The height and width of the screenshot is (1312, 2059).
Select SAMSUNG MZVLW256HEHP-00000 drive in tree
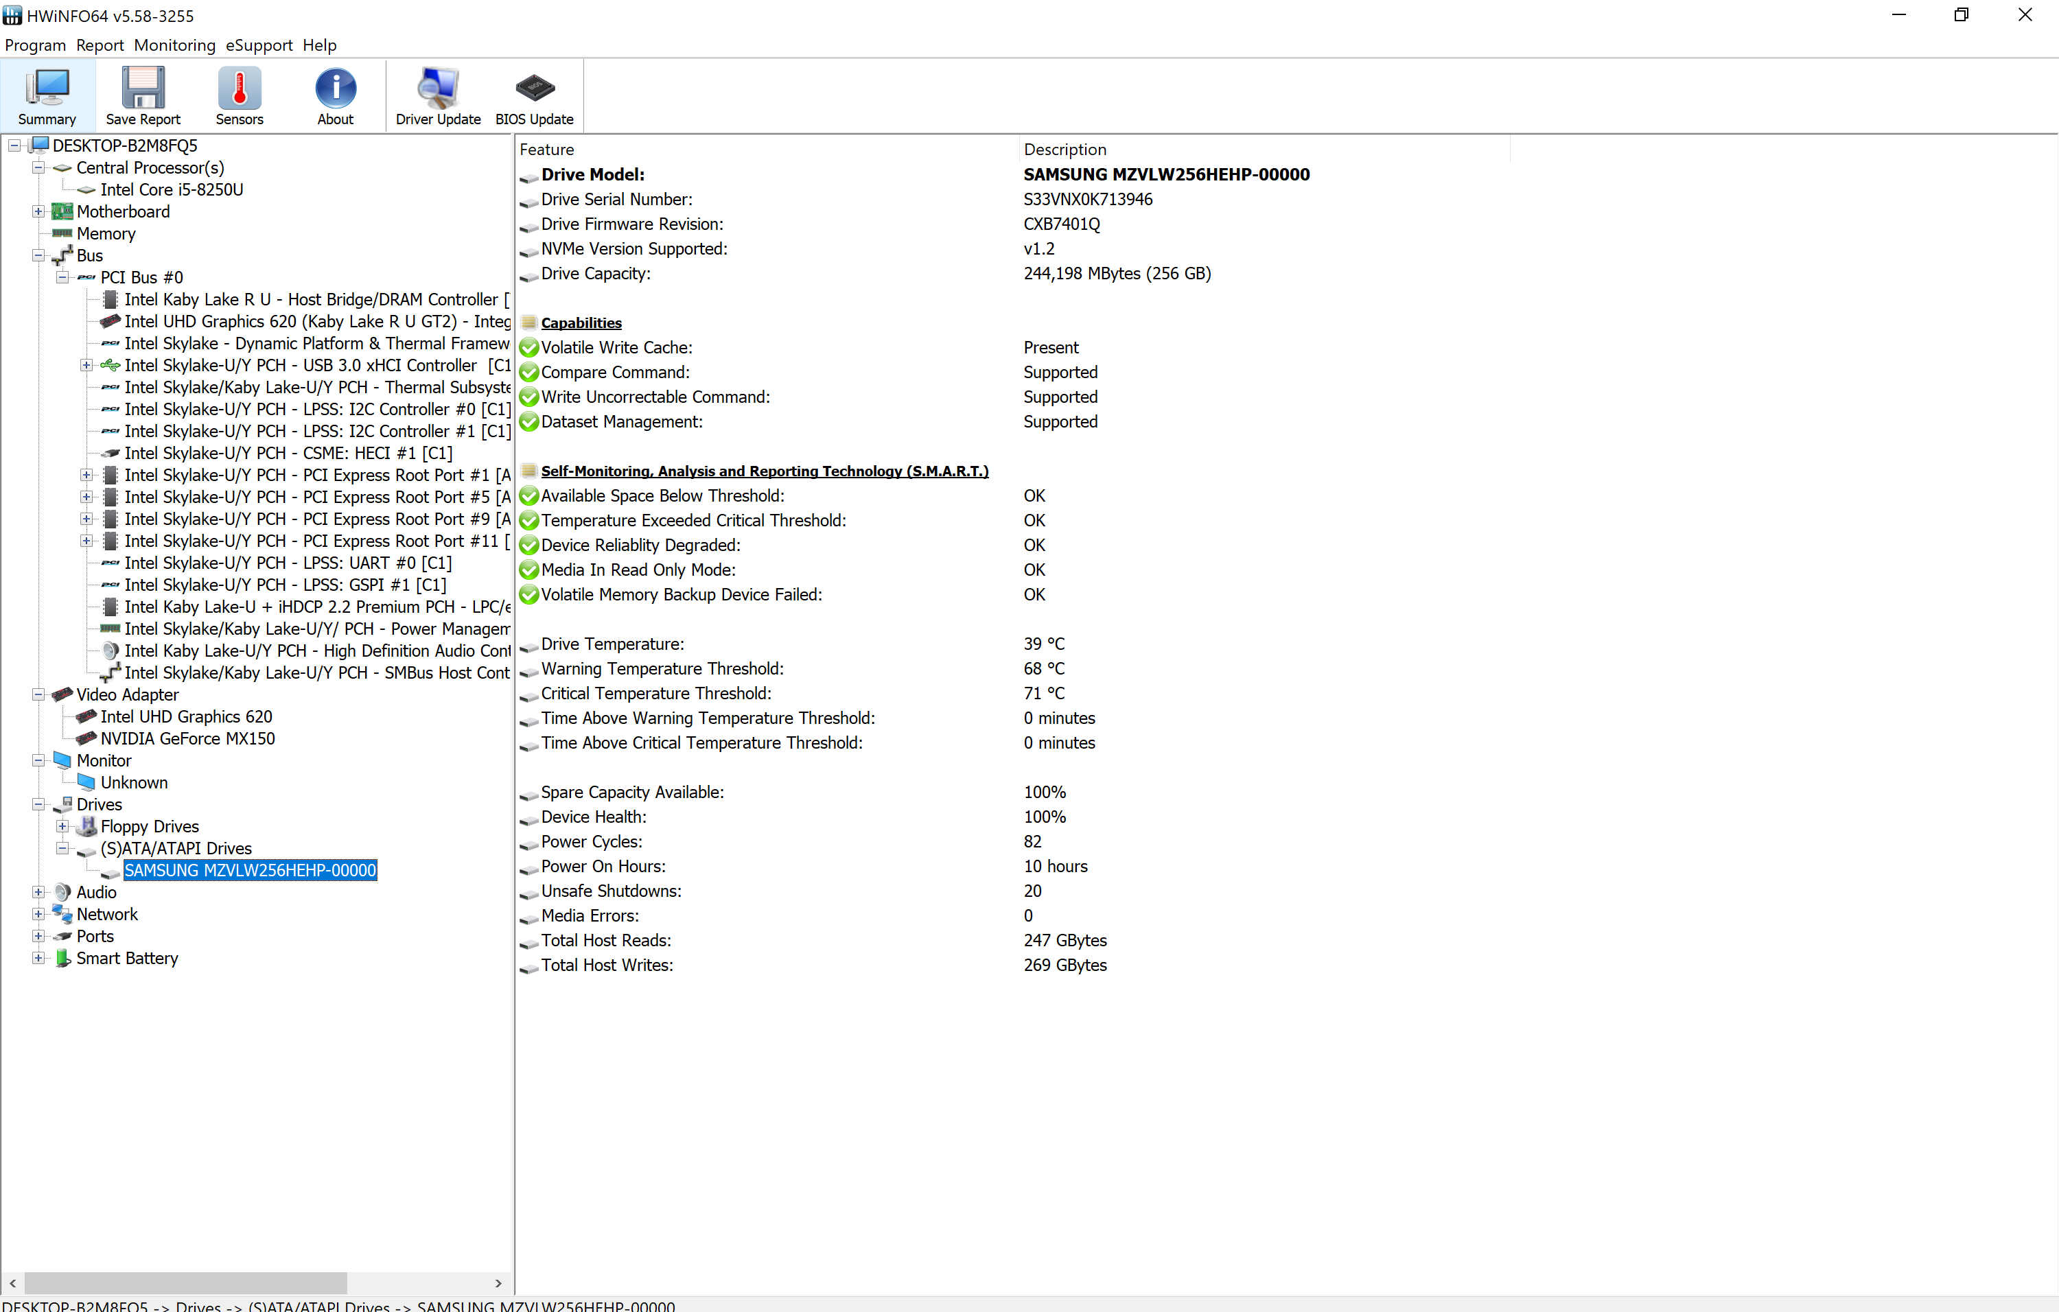(x=251, y=870)
